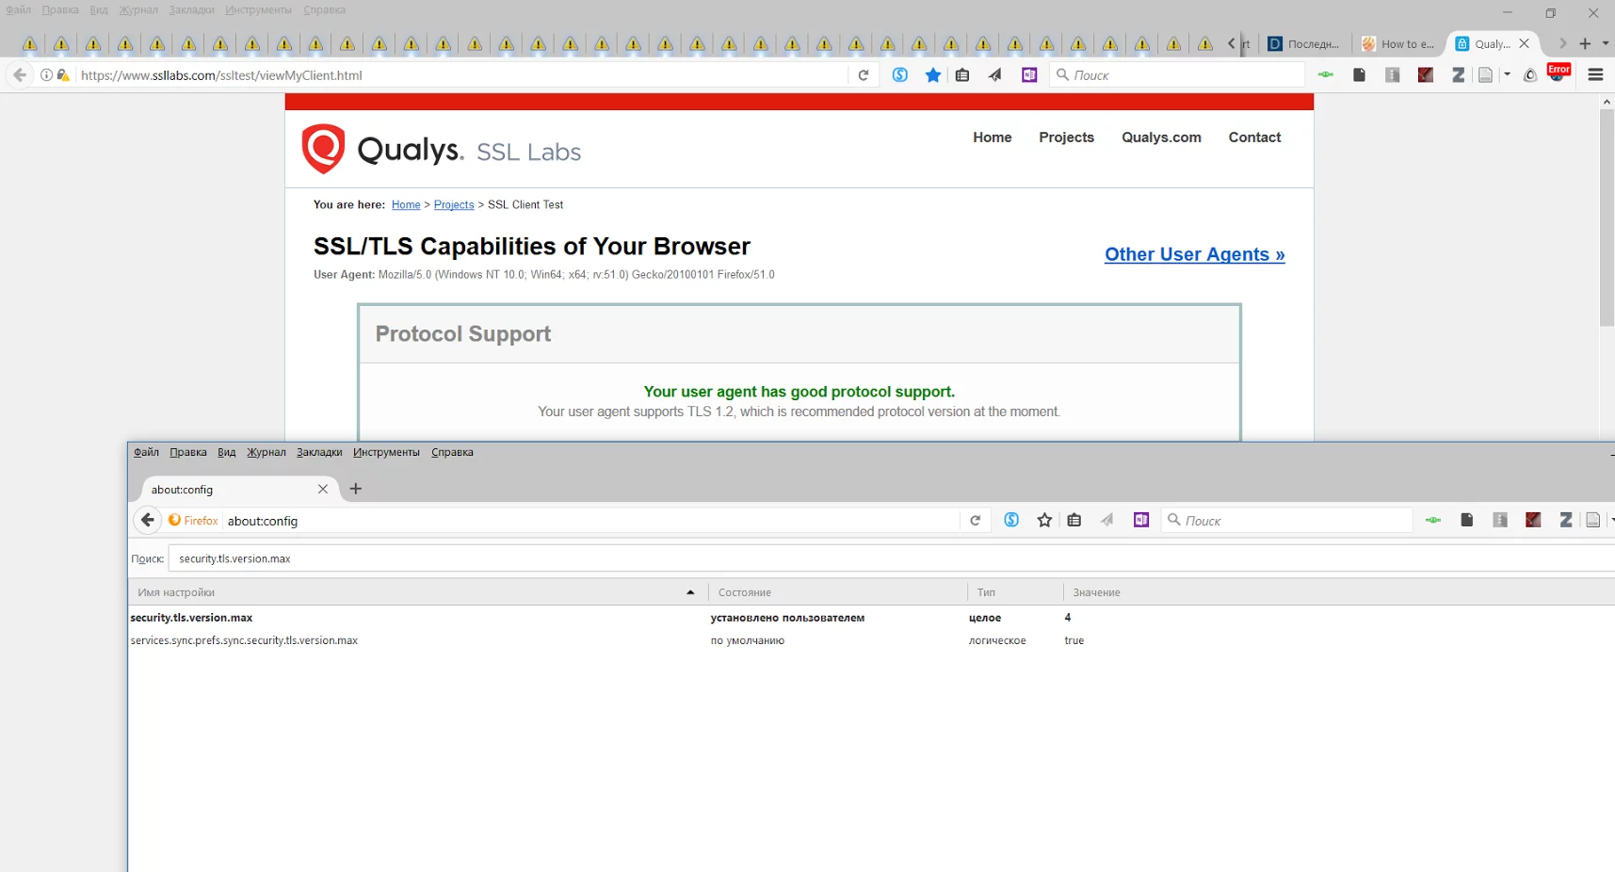
Task: Click the blue S icon in about:config window
Action: (1011, 520)
